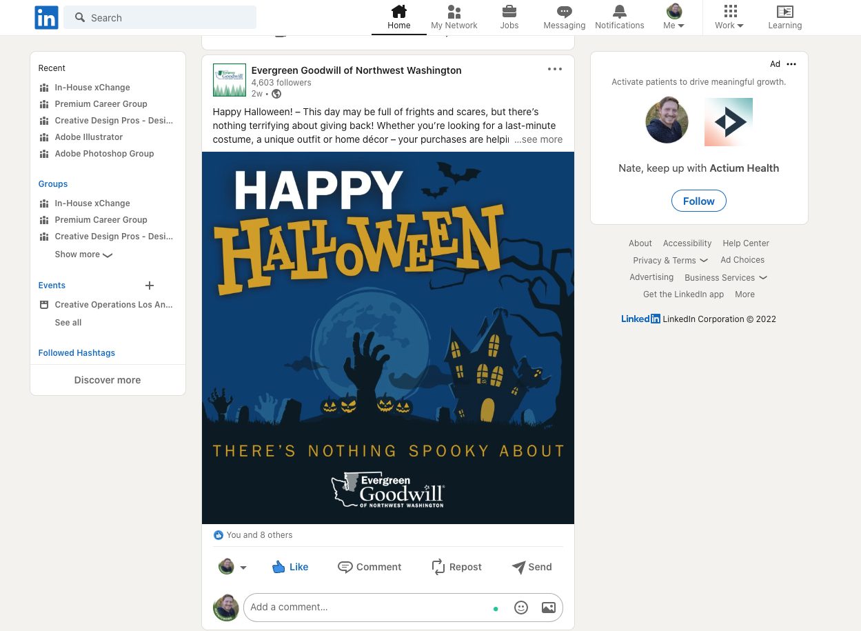Open the react-as identity dropdown
Screen dimensions: 861x631
(x=232, y=567)
